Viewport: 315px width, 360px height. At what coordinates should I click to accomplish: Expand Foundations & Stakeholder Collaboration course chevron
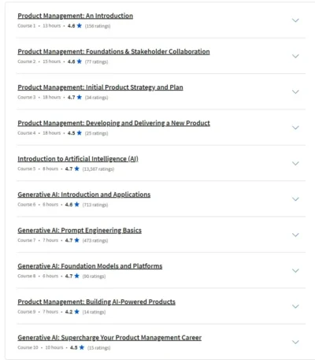point(295,56)
